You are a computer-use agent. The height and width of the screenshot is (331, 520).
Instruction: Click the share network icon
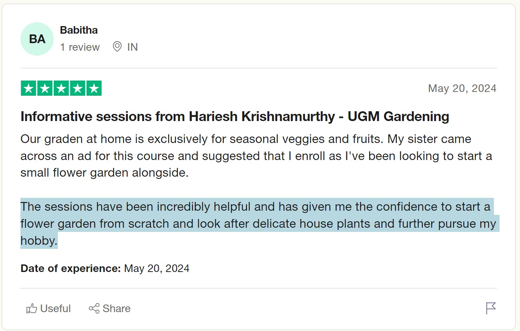point(94,309)
